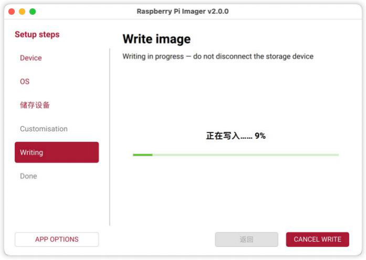Click the 'Writing in progress' warning text
Viewport: 366px width, 260px height.
[218, 56]
